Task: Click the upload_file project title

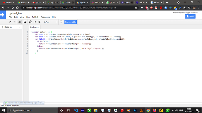Action: coord(15,13)
